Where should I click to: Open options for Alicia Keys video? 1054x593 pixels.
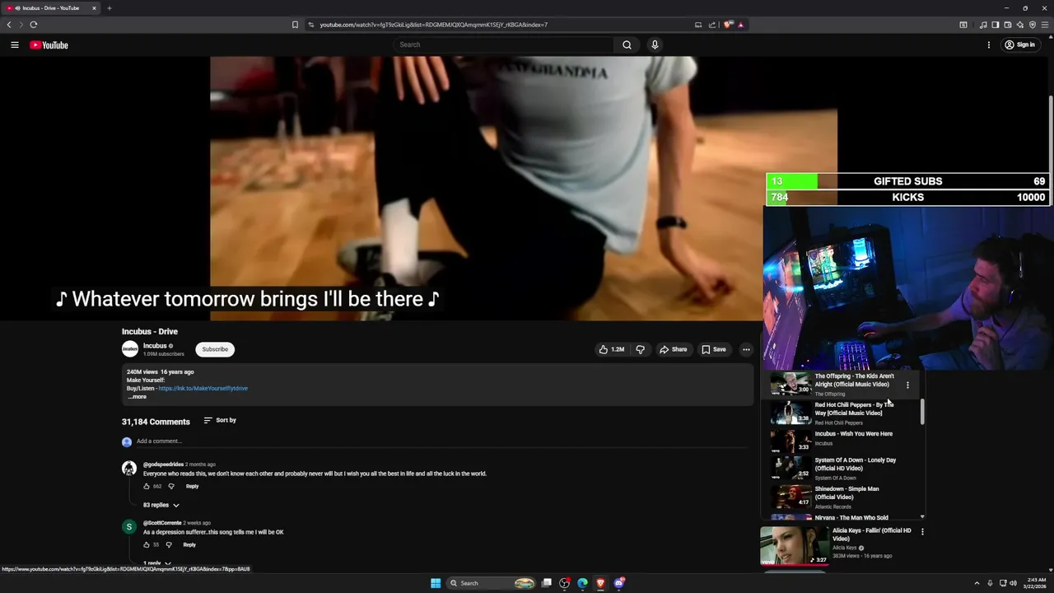pyautogui.click(x=922, y=532)
